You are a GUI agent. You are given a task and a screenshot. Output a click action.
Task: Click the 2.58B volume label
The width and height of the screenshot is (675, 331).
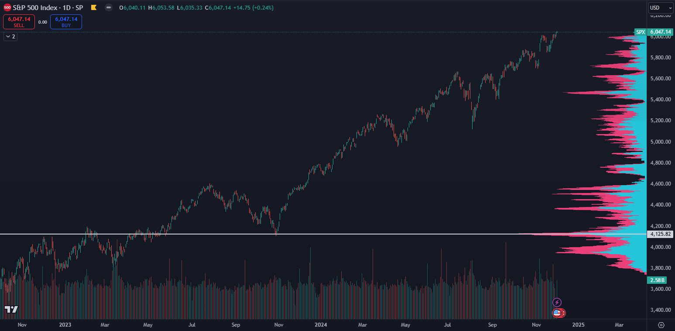tap(658, 280)
